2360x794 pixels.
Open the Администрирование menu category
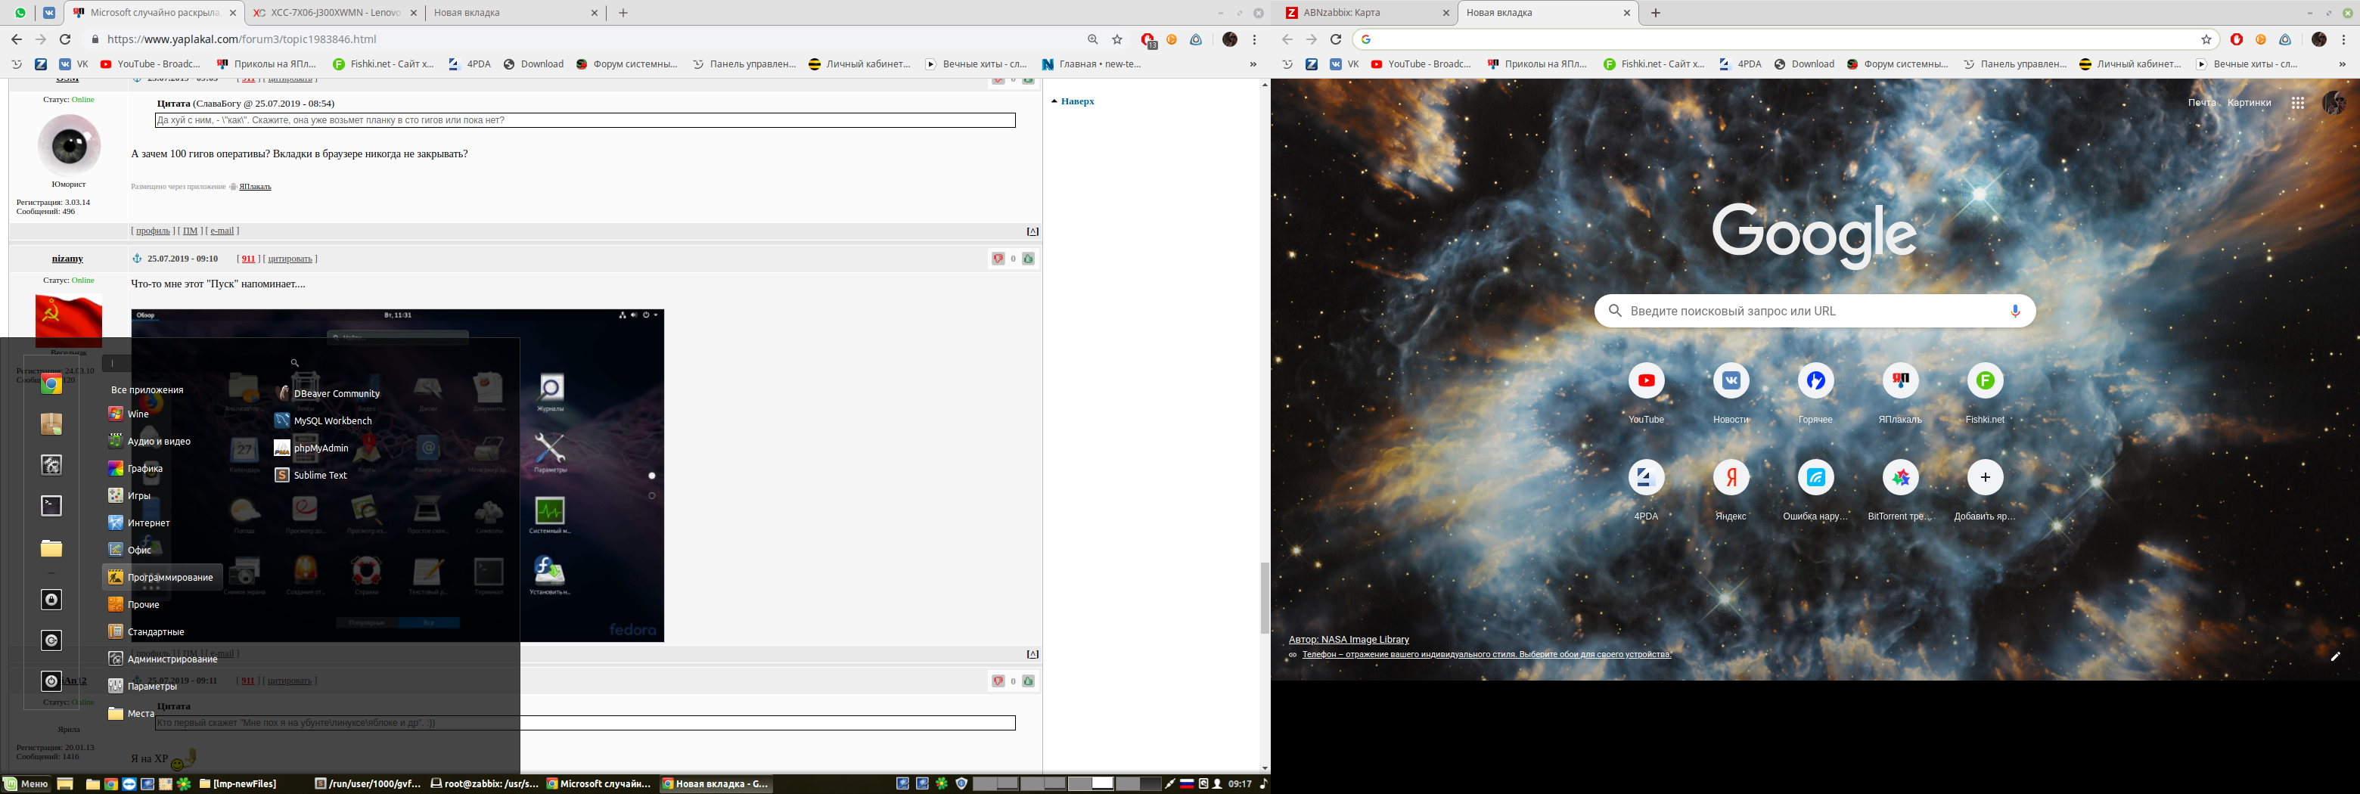tap(172, 659)
